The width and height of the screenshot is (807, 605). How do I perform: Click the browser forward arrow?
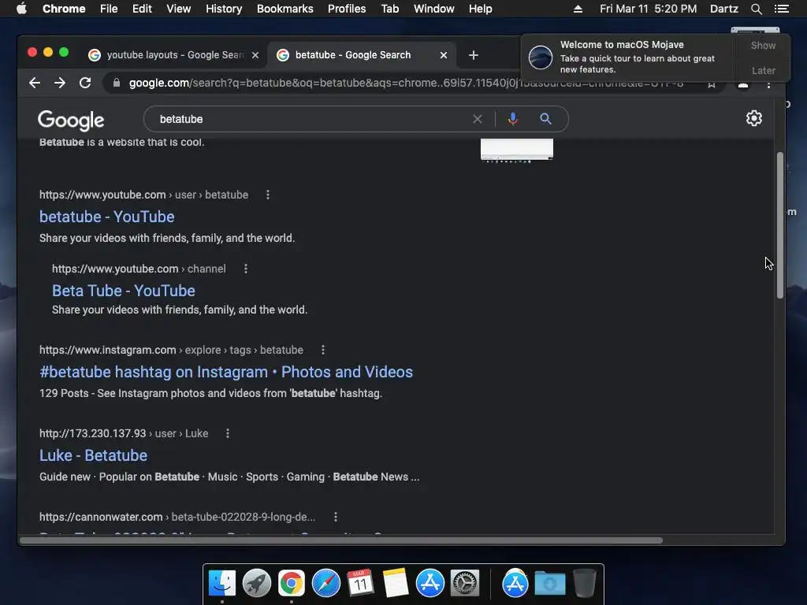point(60,83)
